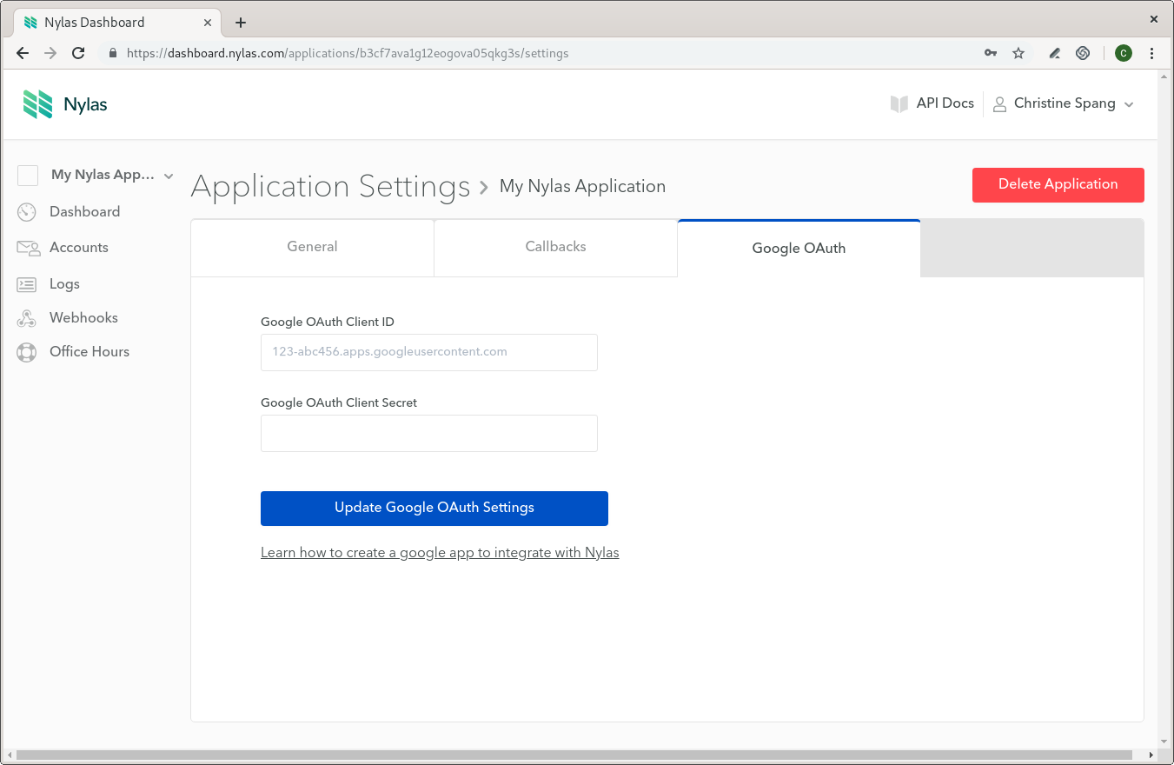The height and width of the screenshot is (765, 1174).
Task: Open the Chrome profile avatar C
Action: (x=1124, y=53)
